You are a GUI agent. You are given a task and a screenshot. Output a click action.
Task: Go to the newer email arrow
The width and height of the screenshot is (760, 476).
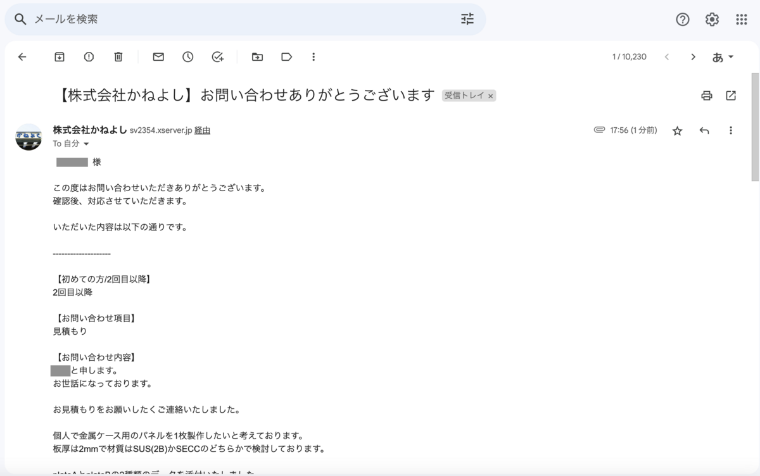click(667, 57)
